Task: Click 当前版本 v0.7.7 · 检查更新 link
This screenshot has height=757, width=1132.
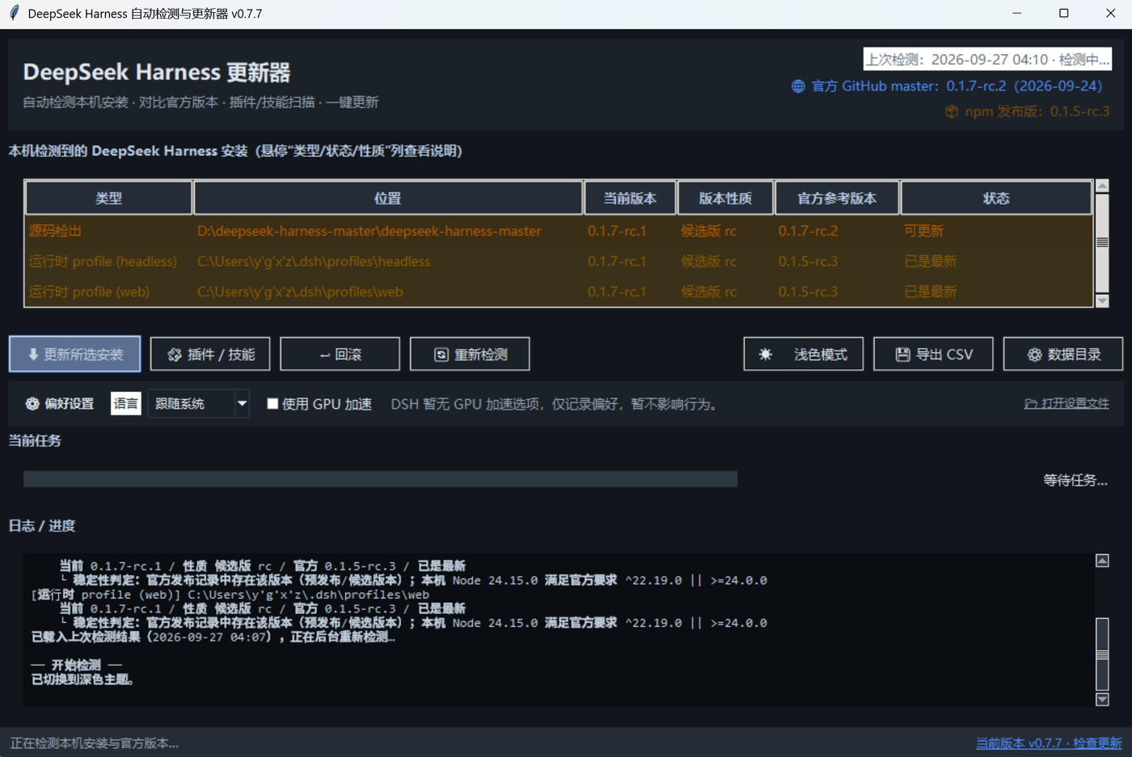Action: (1049, 743)
